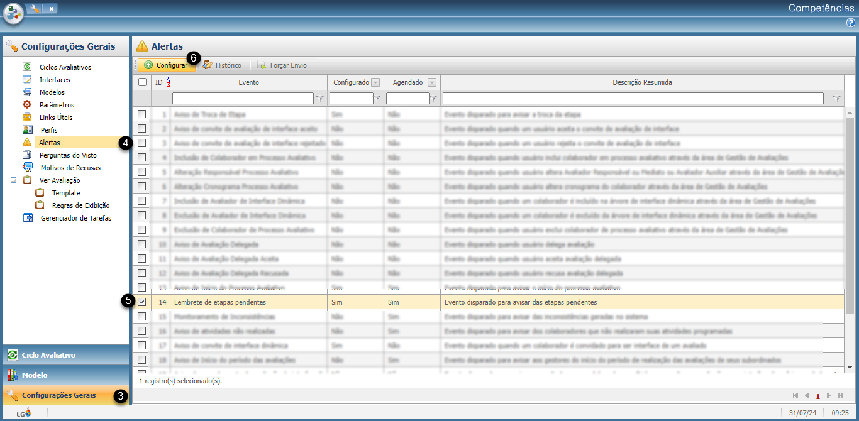Uncheck Lembrete de etapas pendentes row checkbox
Screen dimensions: 859x421
[142, 302]
